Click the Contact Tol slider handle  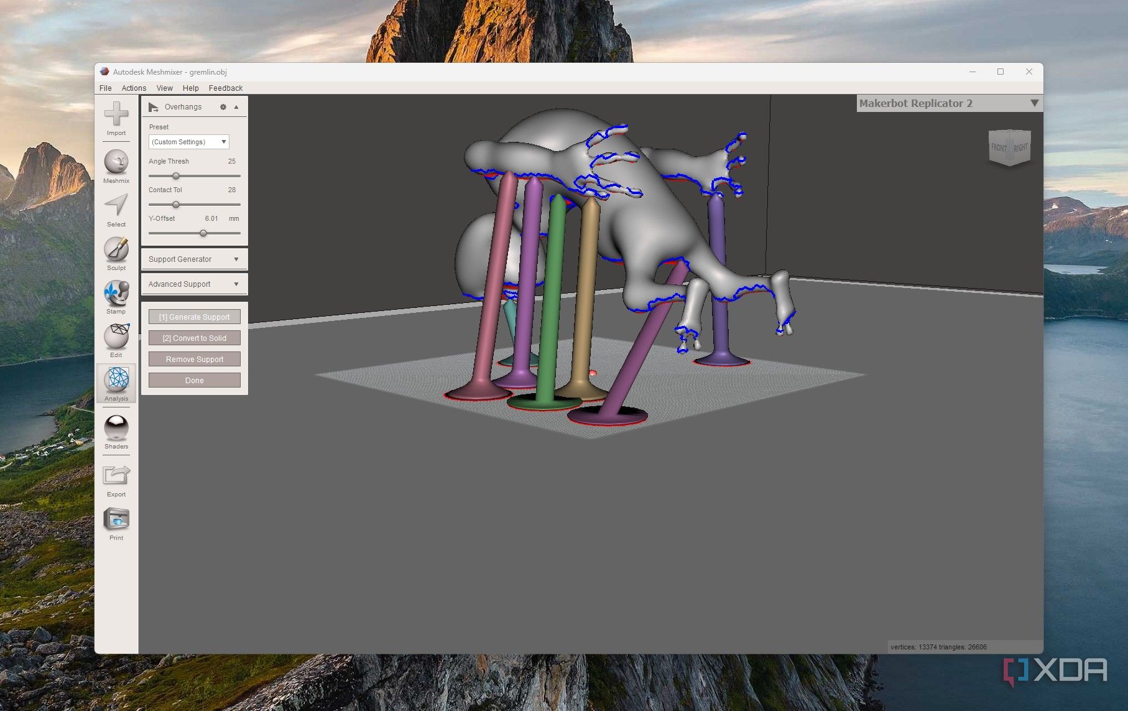(176, 205)
